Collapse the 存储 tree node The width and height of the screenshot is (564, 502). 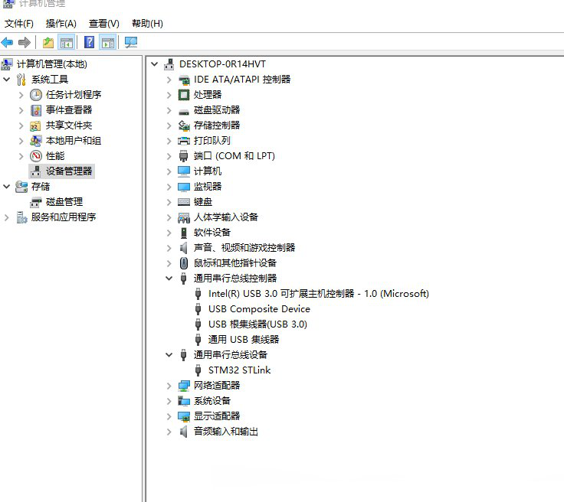6,187
